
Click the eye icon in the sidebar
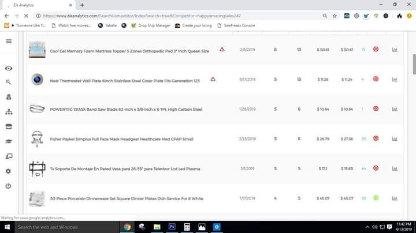coord(9,68)
